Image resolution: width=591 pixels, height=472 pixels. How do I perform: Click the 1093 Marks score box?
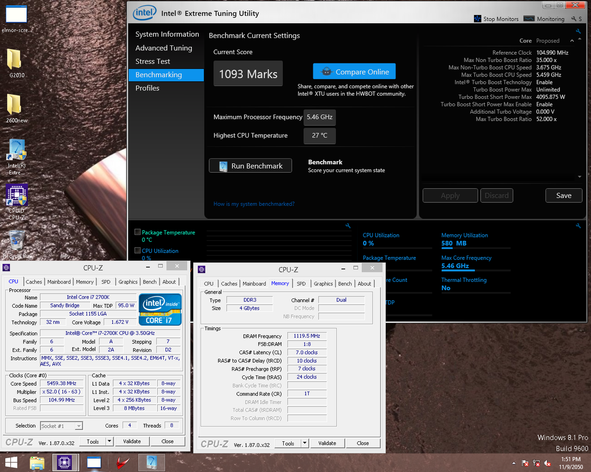[x=248, y=74]
